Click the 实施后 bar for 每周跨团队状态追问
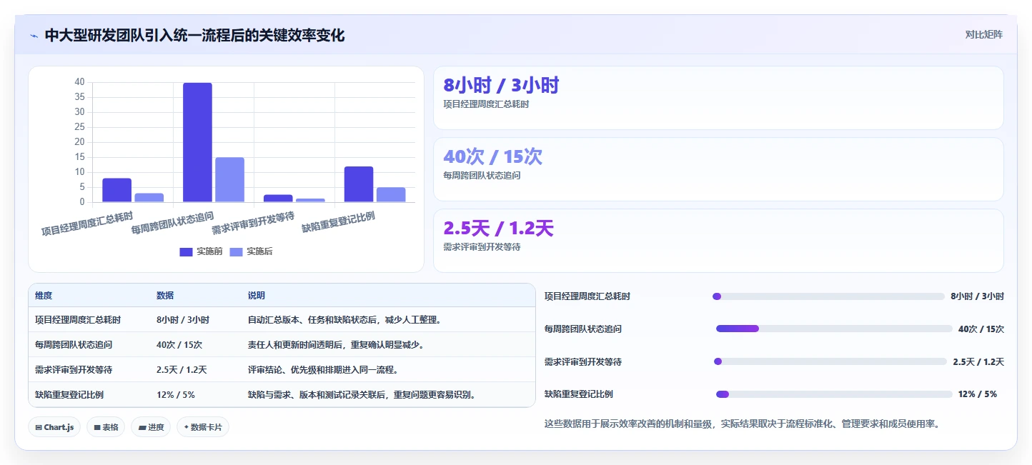This screenshot has height=465, width=1032. point(230,179)
